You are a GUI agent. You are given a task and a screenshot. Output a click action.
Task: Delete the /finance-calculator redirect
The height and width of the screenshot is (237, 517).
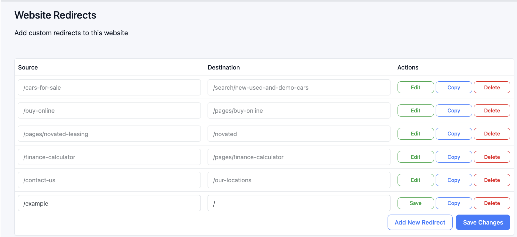(492, 157)
